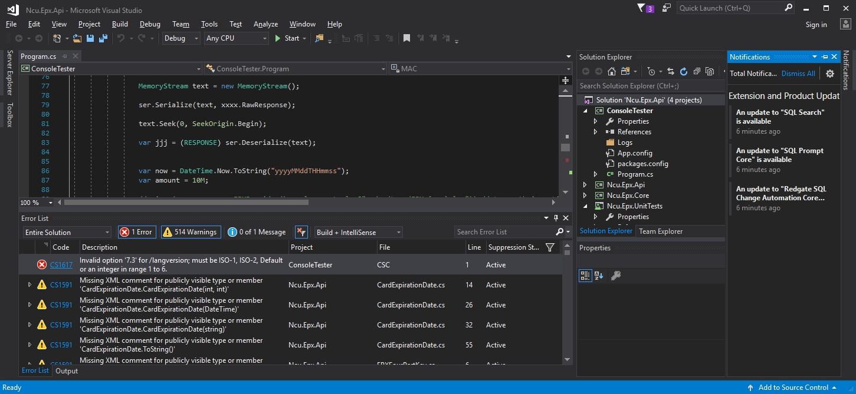Open the Debug menu
Screen dimensions: 856x394
149,24
